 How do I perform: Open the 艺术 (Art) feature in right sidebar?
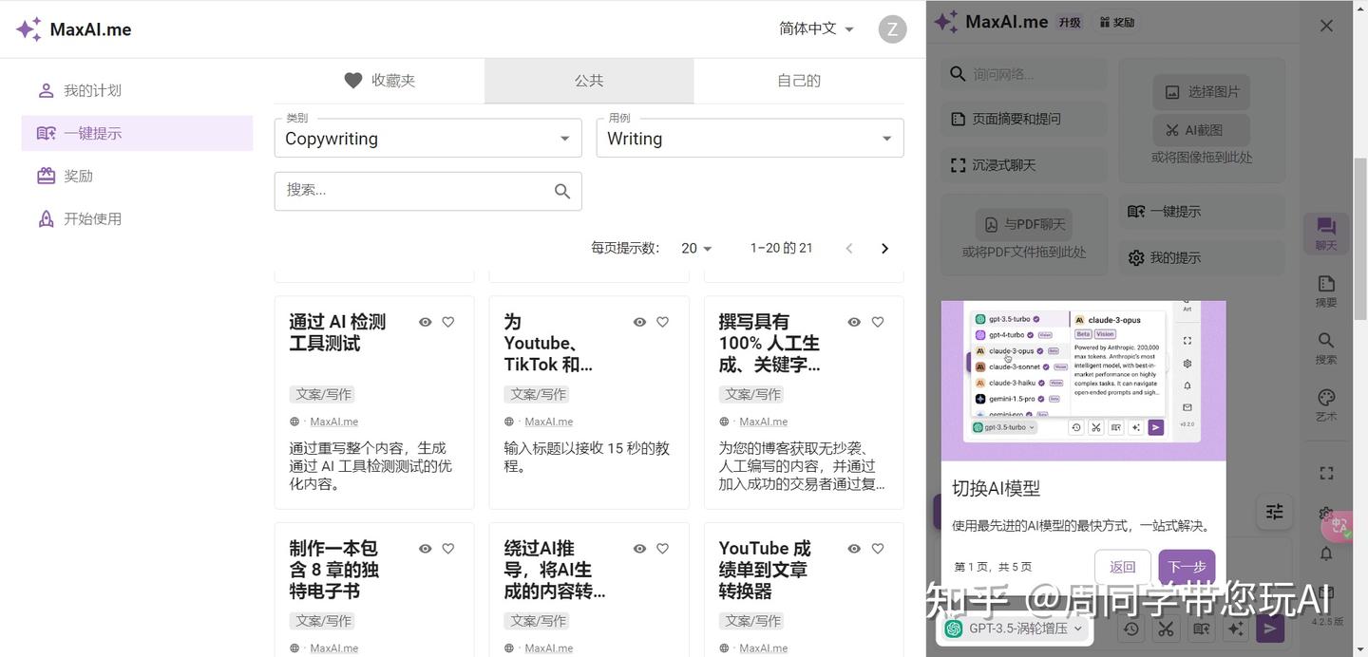[1326, 399]
